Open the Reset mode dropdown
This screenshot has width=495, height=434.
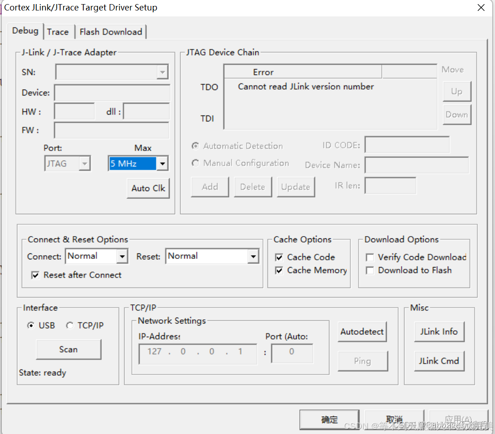pos(253,256)
